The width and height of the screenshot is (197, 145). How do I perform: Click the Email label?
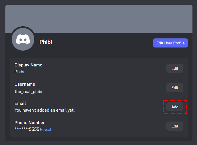20,103
